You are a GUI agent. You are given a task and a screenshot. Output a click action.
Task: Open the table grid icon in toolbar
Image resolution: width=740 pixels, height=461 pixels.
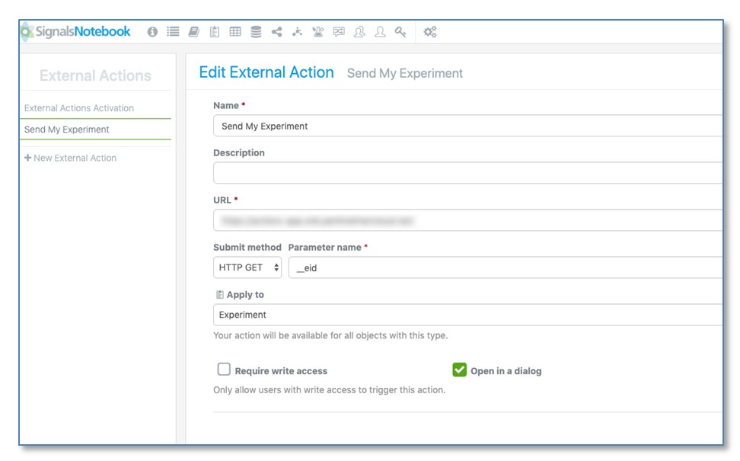[x=235, y=32]
